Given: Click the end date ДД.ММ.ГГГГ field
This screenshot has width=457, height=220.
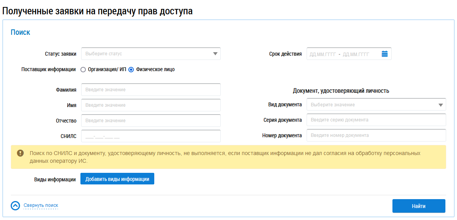Looking at the screenshot, I should (356, 54).
